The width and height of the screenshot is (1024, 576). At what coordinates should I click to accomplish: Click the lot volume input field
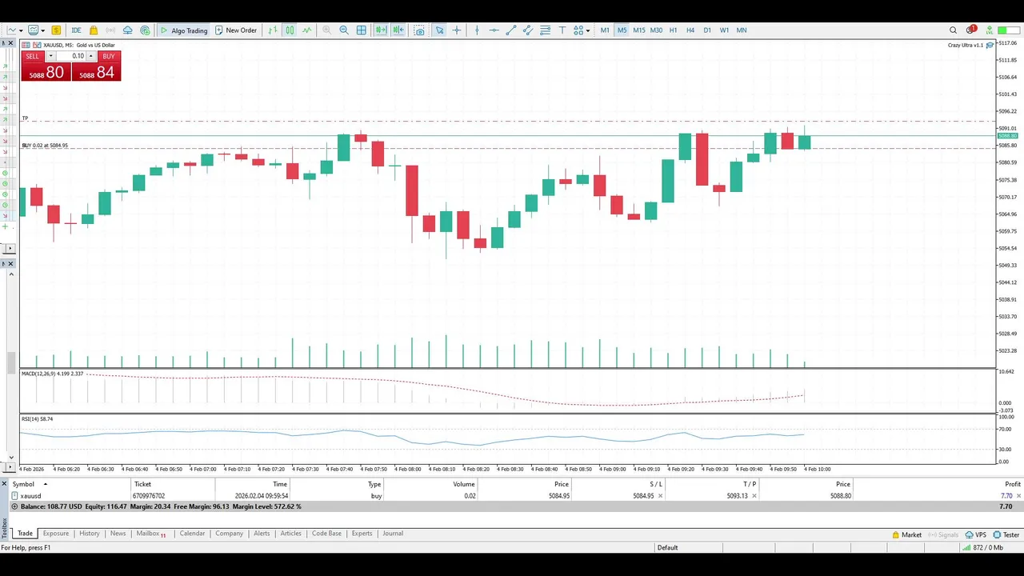pyautogui.click(x=70, y=56)
